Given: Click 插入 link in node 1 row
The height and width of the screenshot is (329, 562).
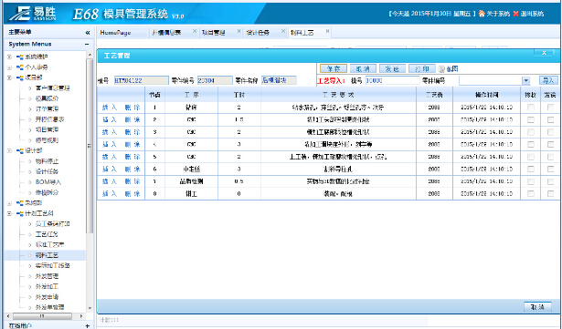Looking at the screenshot, I should (x=110, y=108).
